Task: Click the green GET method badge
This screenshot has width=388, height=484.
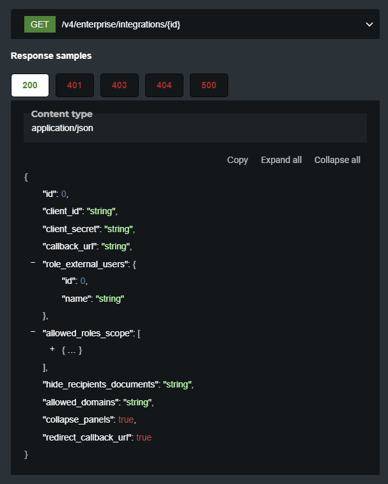Action: coord(40,24)
